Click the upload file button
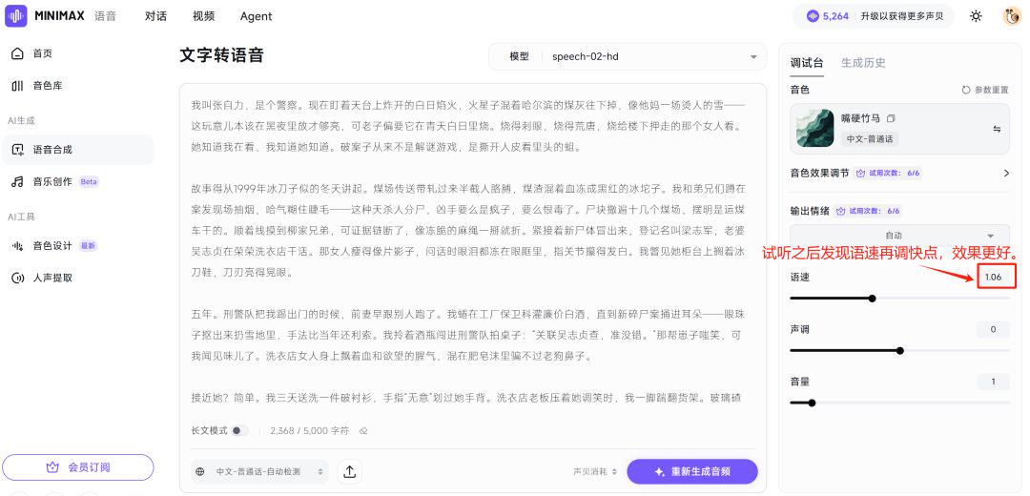 pos(349,472)
